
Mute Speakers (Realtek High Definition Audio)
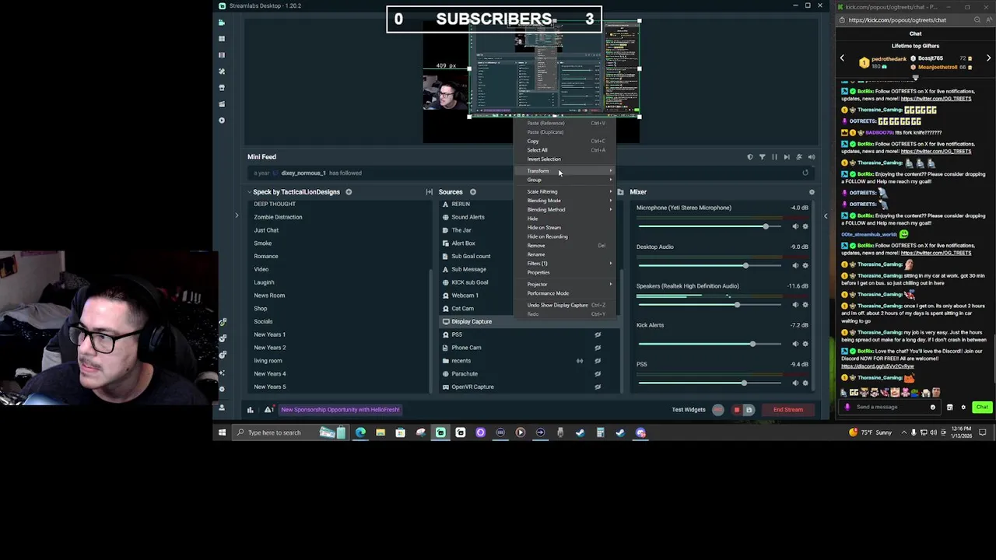point(795,305)
